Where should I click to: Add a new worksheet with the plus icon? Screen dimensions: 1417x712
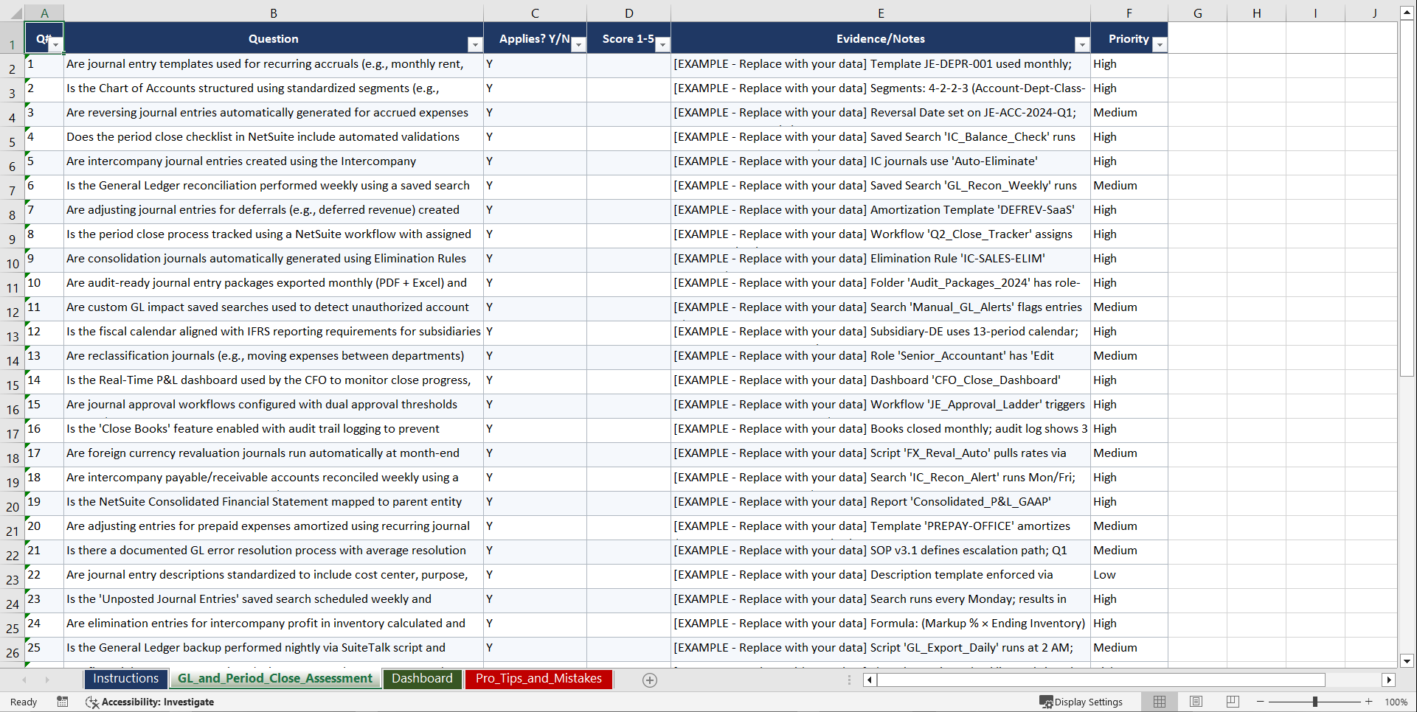650,680
